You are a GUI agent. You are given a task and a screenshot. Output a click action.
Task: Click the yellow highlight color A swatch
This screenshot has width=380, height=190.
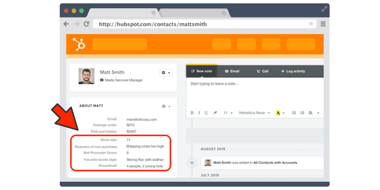tap(278, 113)
